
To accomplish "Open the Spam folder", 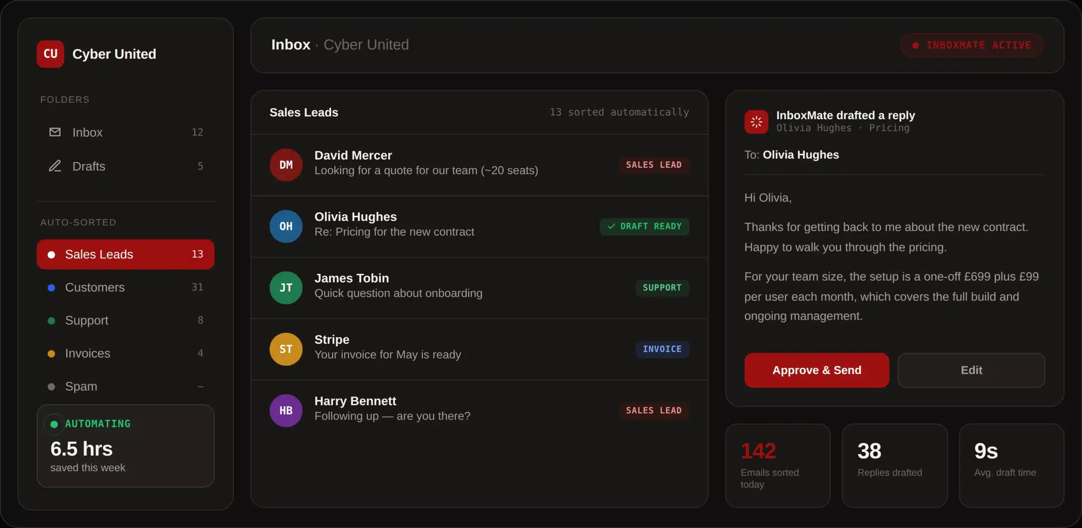I will pos(126,386).
